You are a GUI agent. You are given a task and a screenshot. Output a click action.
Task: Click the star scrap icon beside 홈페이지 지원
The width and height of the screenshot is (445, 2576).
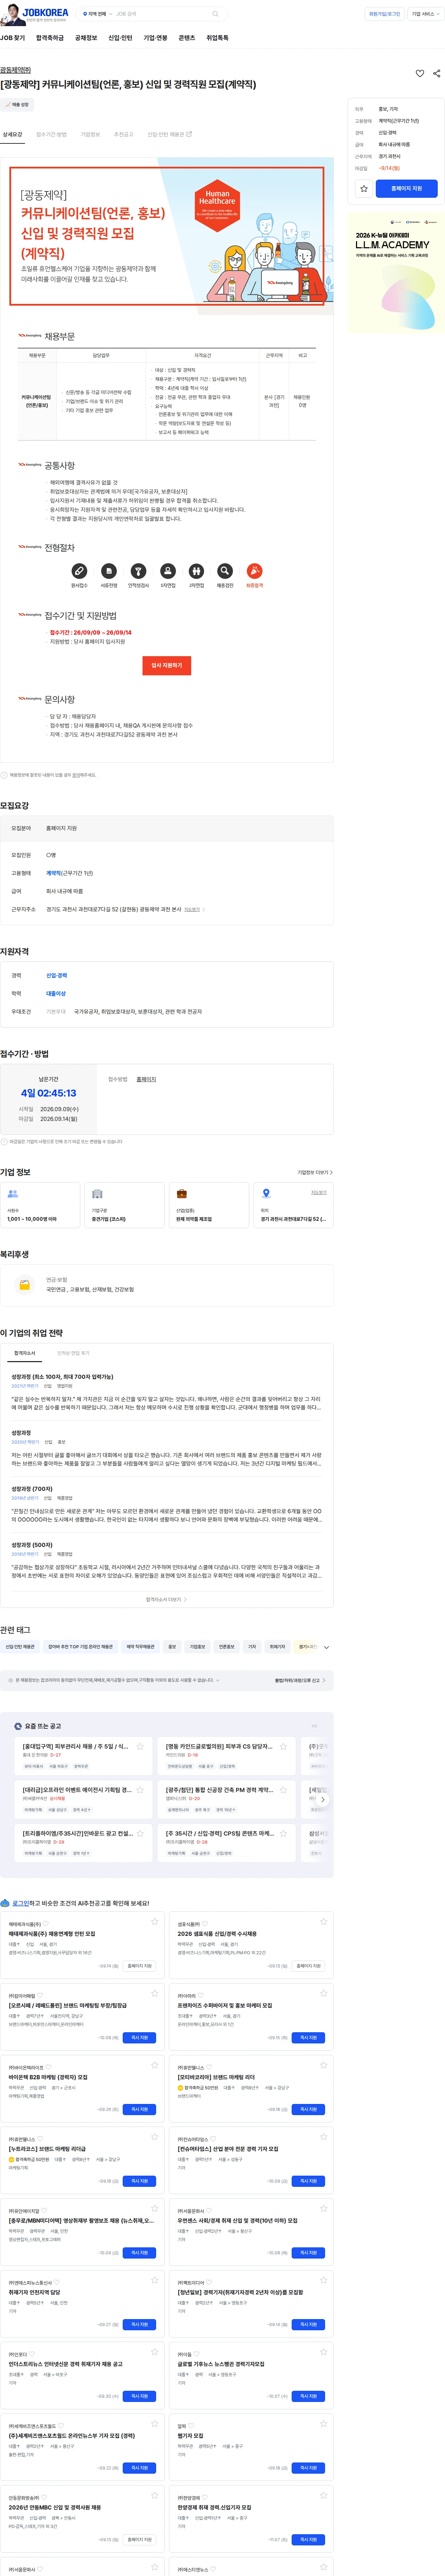pyautogui.click(x=364, y=188)
